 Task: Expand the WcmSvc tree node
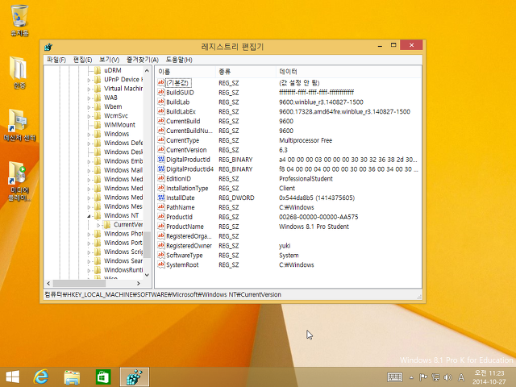89,116
